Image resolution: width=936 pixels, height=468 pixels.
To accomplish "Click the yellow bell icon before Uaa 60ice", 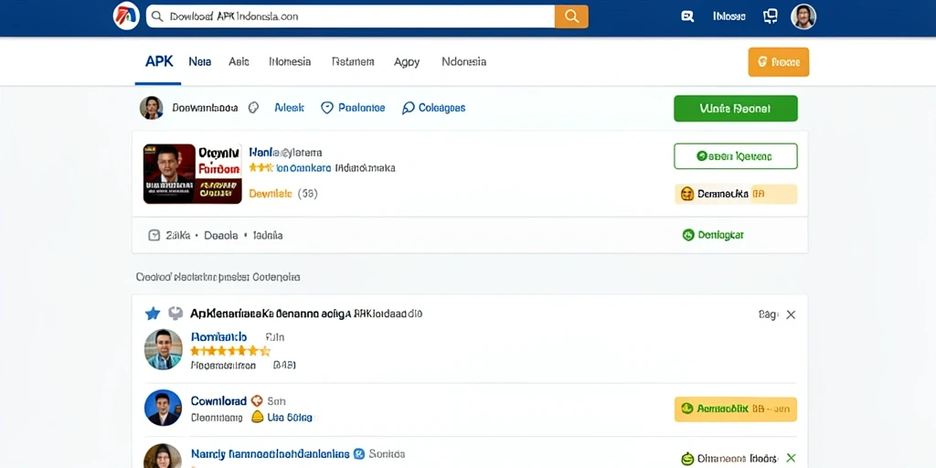I will click(257, 417).
